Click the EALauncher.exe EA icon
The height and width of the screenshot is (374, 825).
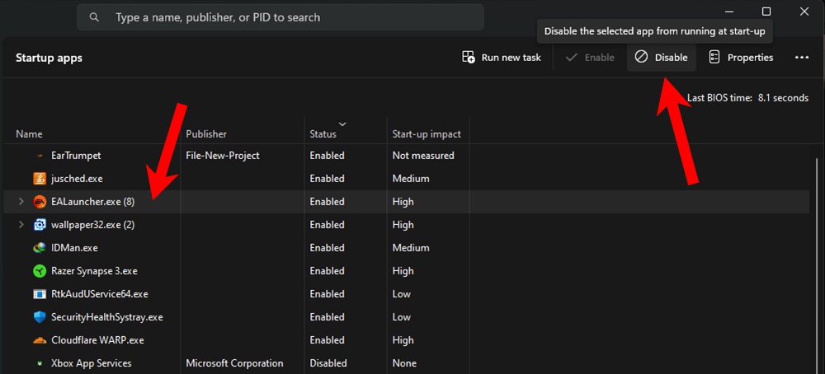(40, 202)
